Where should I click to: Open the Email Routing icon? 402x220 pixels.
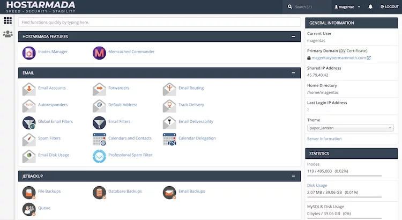click(169, 89)
